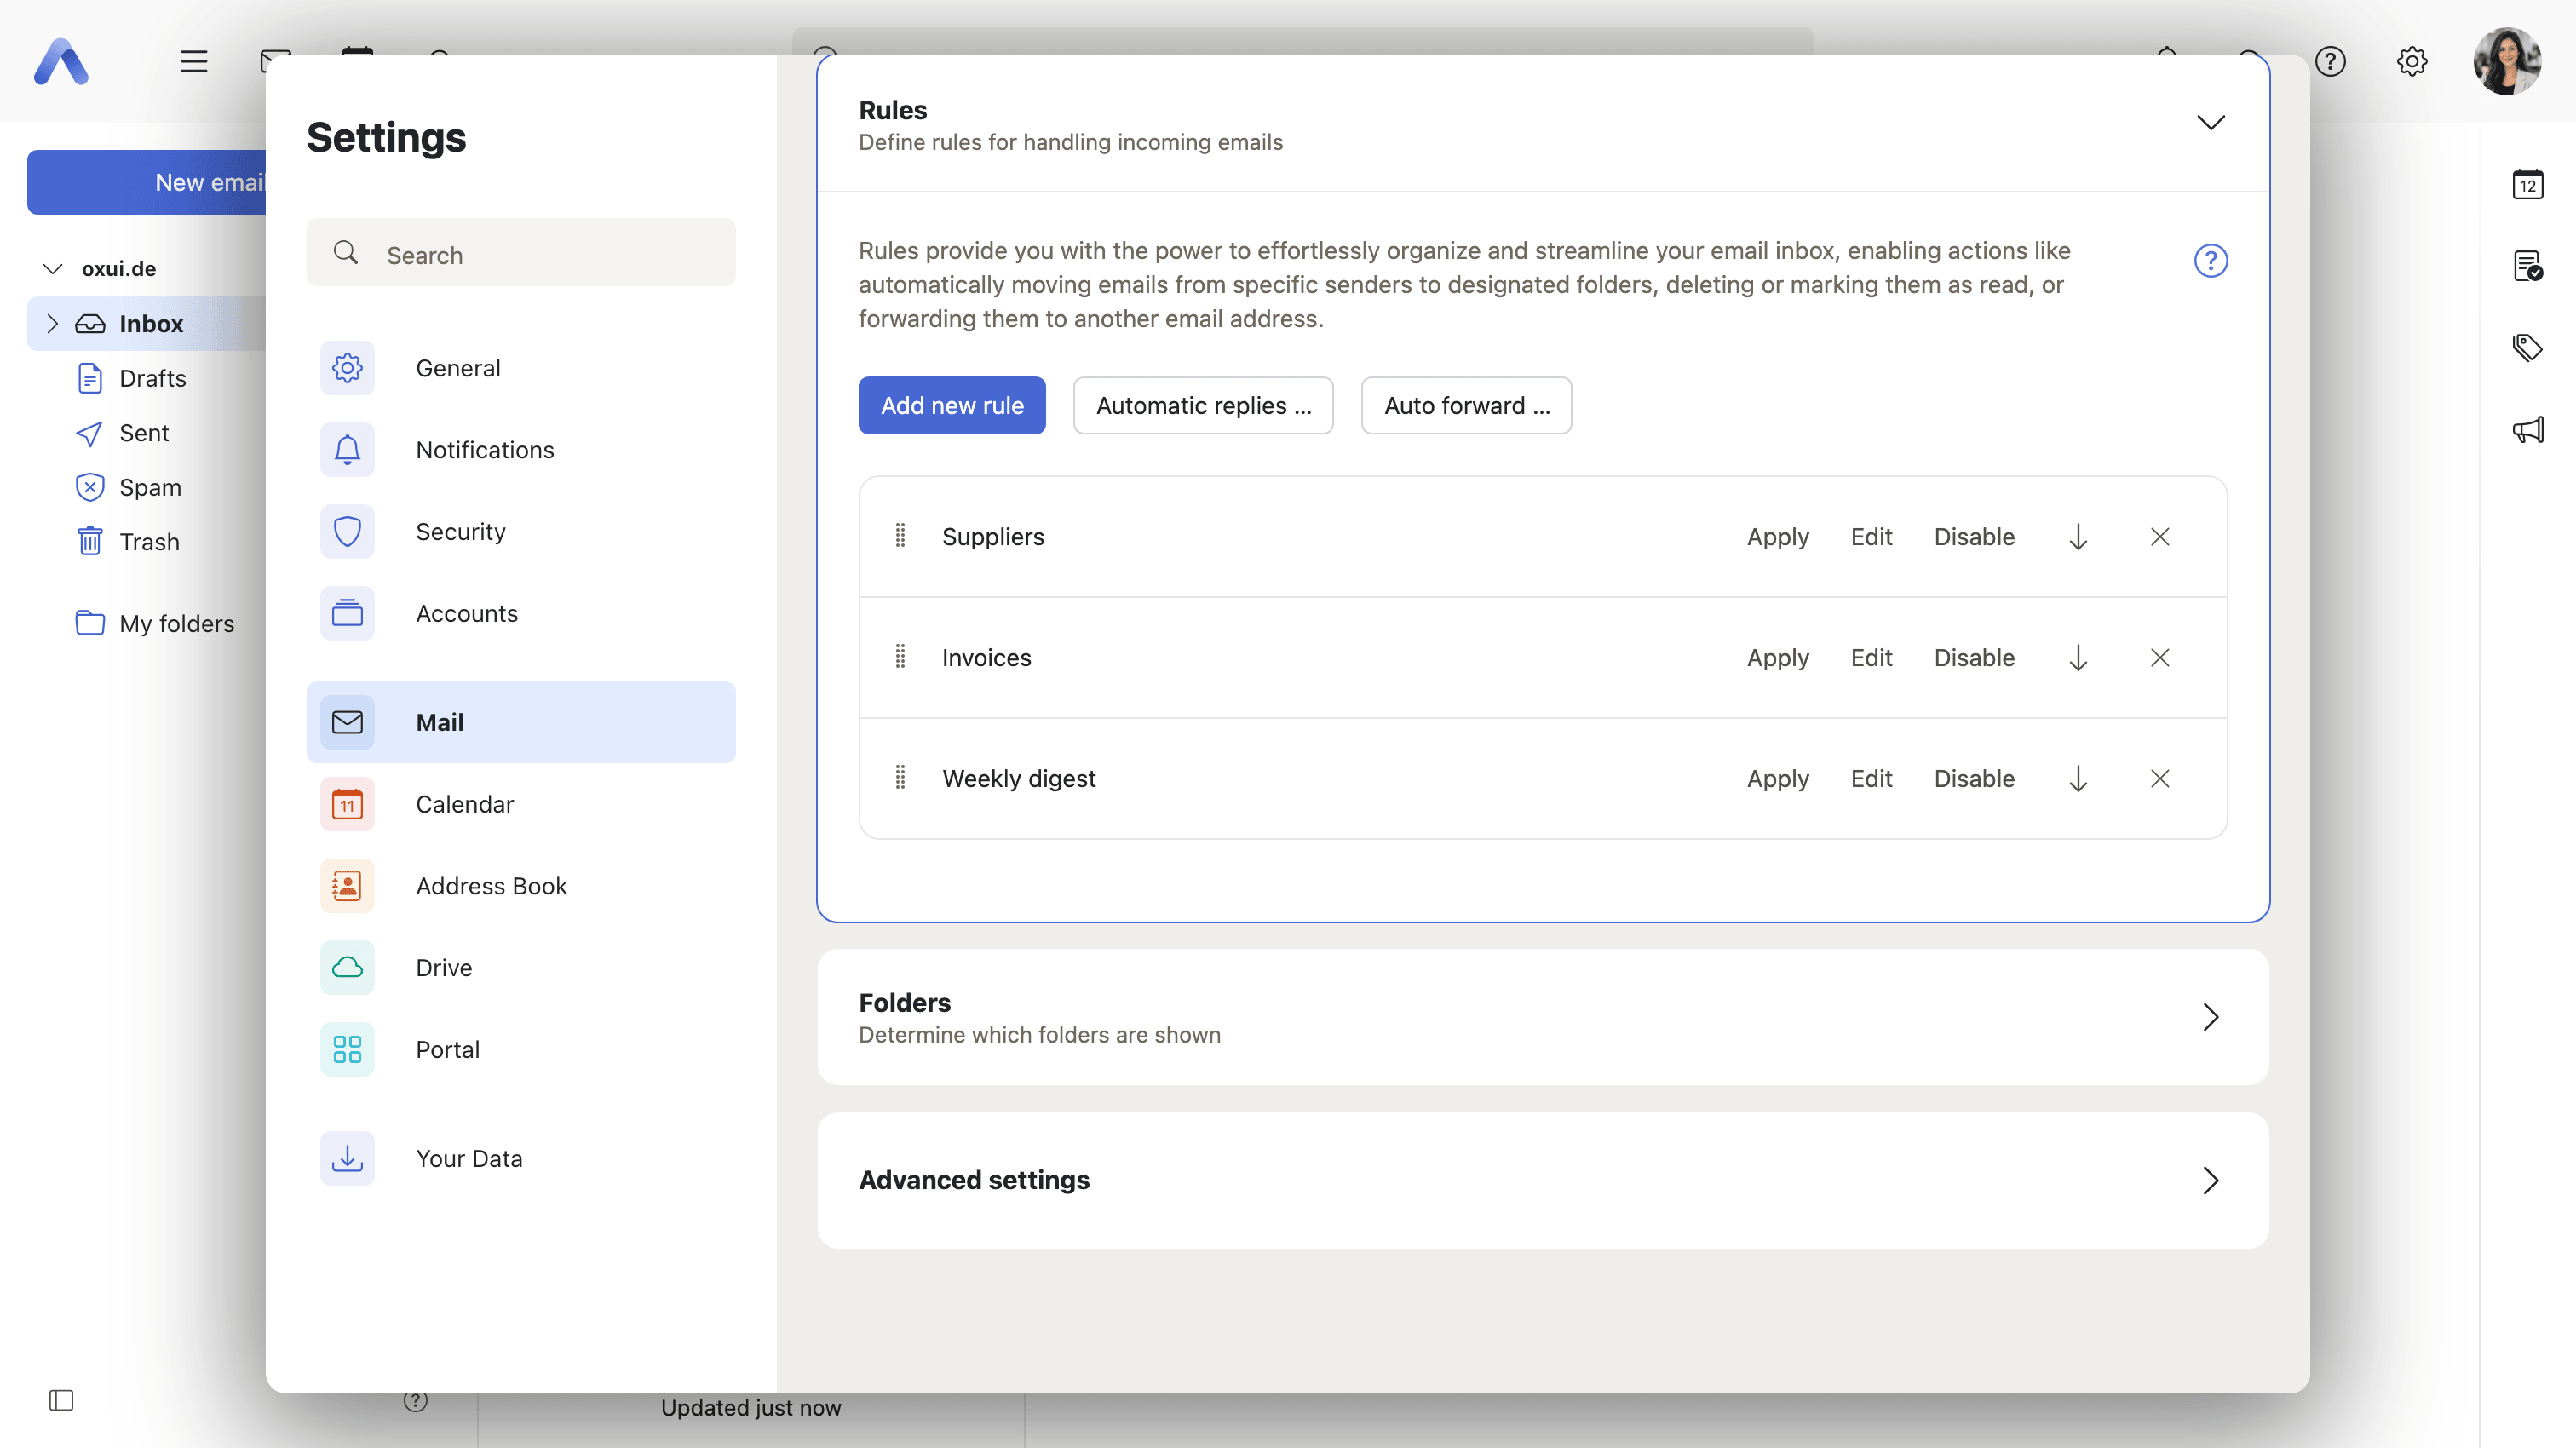This screenshot has width=2576, height=1448.
Task: Click Add new rule button
Action: pyautogui.click(x=952, y=406)
